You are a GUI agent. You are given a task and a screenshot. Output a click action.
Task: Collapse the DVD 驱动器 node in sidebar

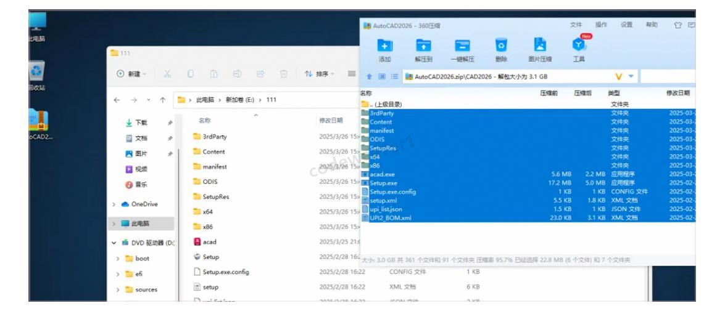coord(114,242)
